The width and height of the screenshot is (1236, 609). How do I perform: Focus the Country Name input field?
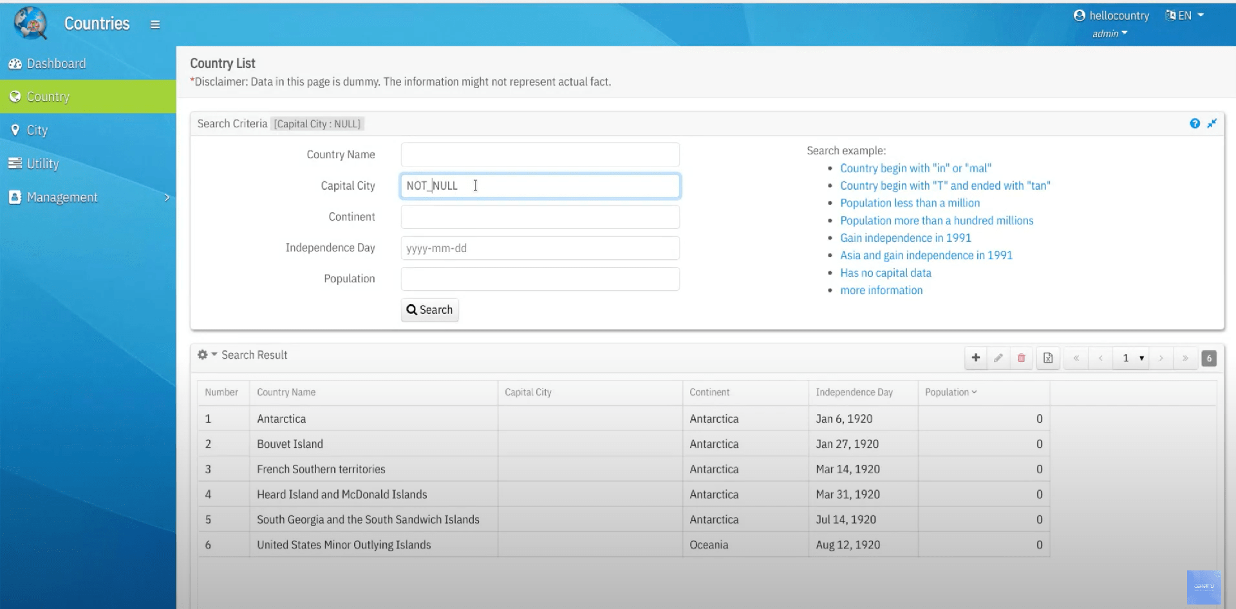[x=540, y=154]
